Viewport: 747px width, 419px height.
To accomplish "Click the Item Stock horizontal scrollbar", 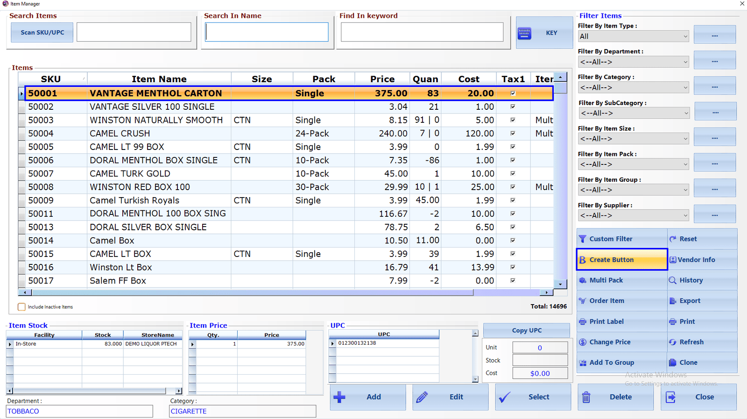I will 94,391.
